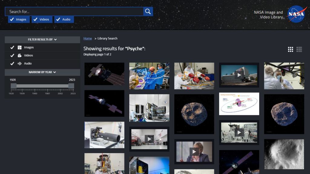Click inside the Search for... field
310x174 pixels.
[74, 12]
